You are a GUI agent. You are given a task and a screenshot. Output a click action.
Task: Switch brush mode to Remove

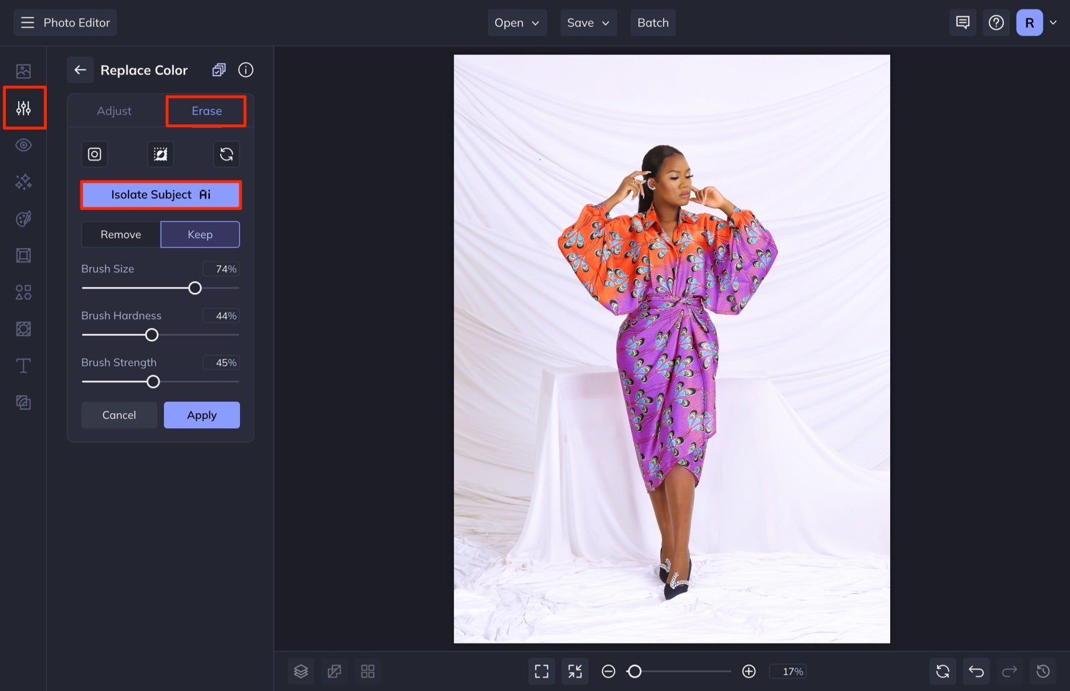click(120, 234)
